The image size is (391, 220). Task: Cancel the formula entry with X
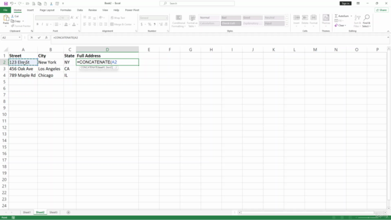tap(31, 37)
